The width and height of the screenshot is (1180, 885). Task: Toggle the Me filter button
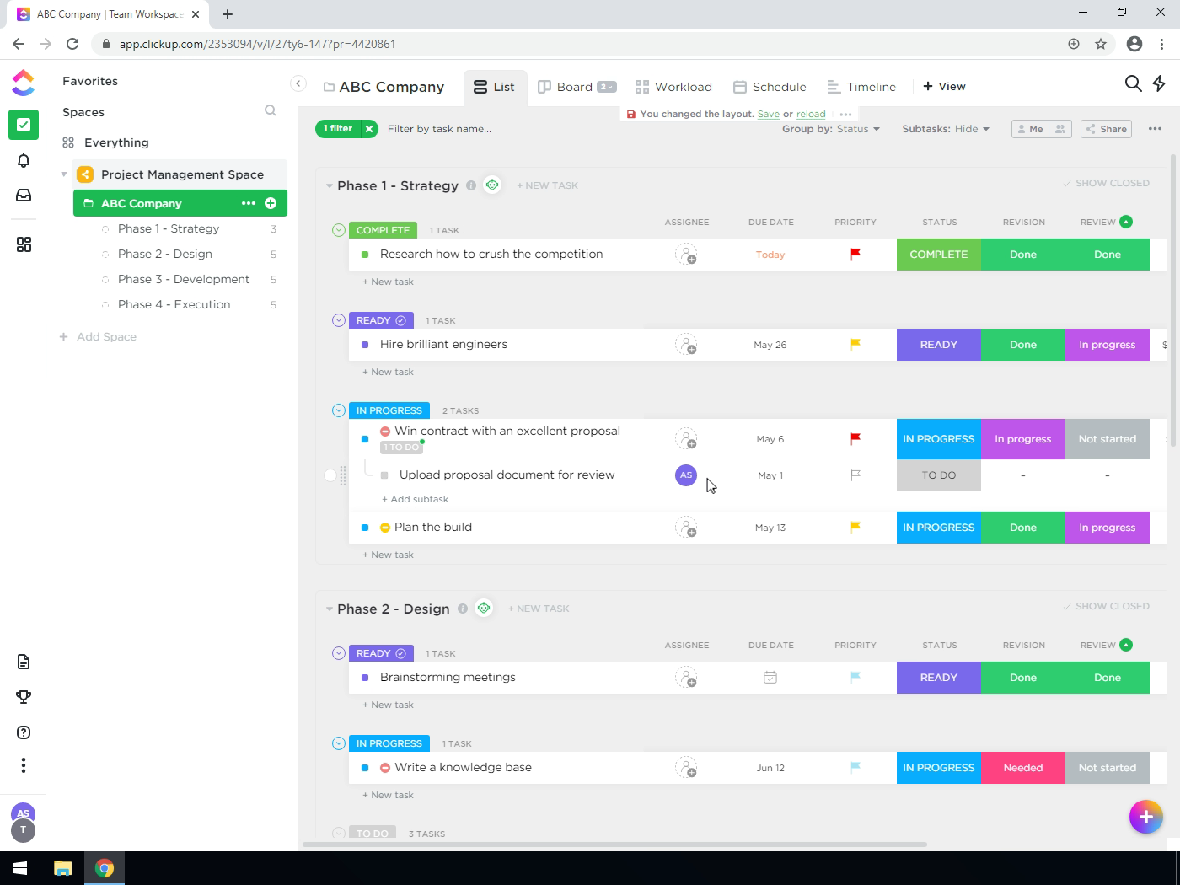[1030, 129]
